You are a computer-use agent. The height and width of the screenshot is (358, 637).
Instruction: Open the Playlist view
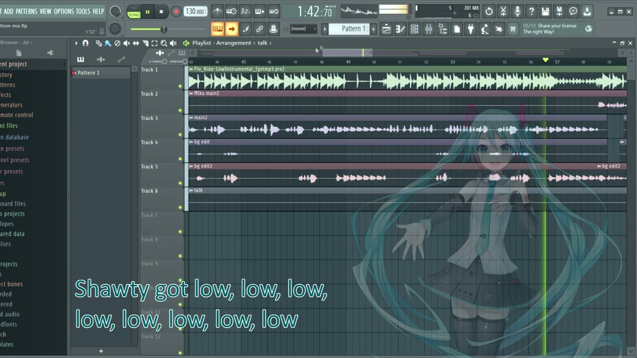click(x=386, y=29)
